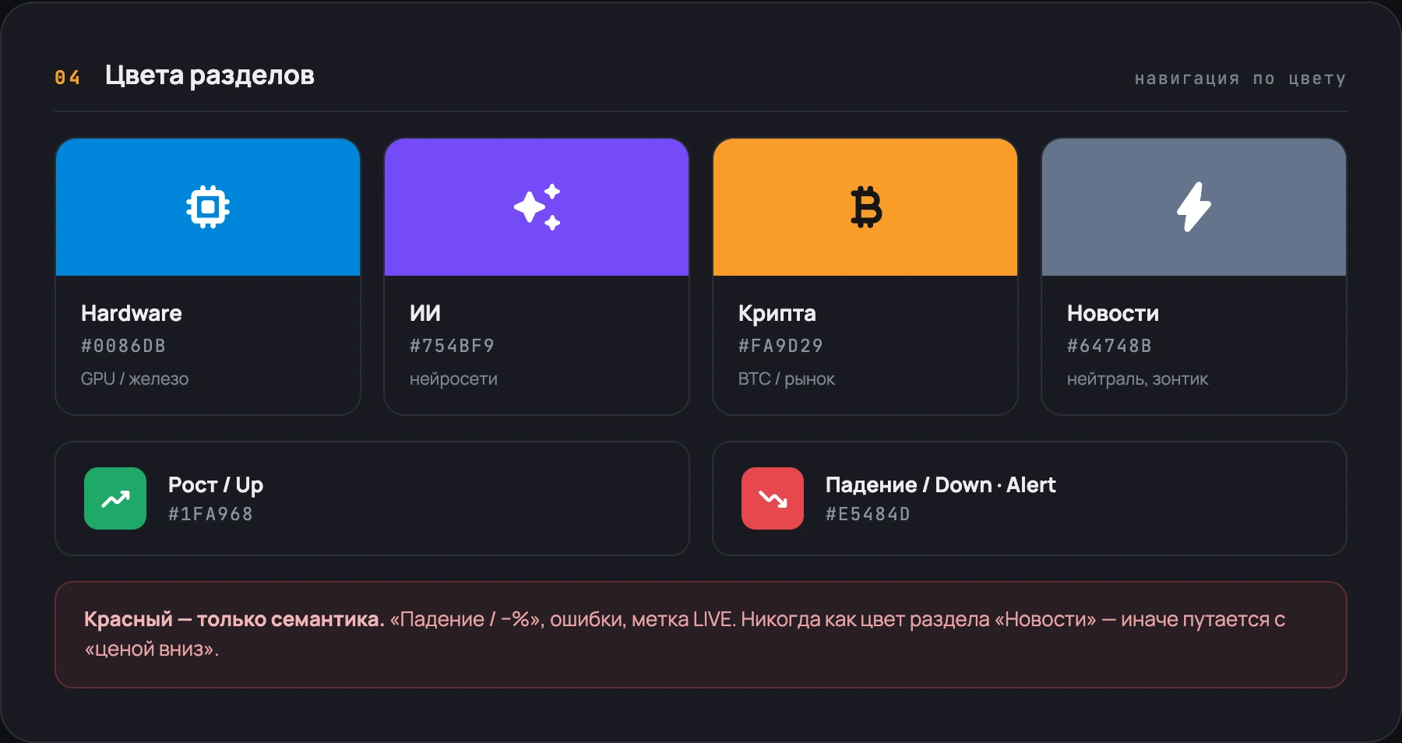Image resolution: width=1402 pixels, height=743 pixels.
Task: Click the 'Цвета разделов' heading
Action: (210, 76)
